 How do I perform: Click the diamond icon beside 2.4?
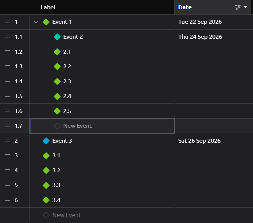57,96
